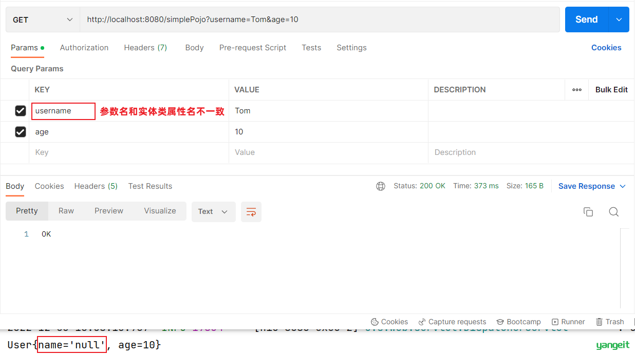The height and width of the screenshot is (355, 635).
Task: Click the request URL input field
Action: point(320,19)
